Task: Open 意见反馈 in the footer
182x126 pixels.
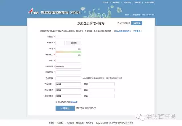Action: [80, 123]
